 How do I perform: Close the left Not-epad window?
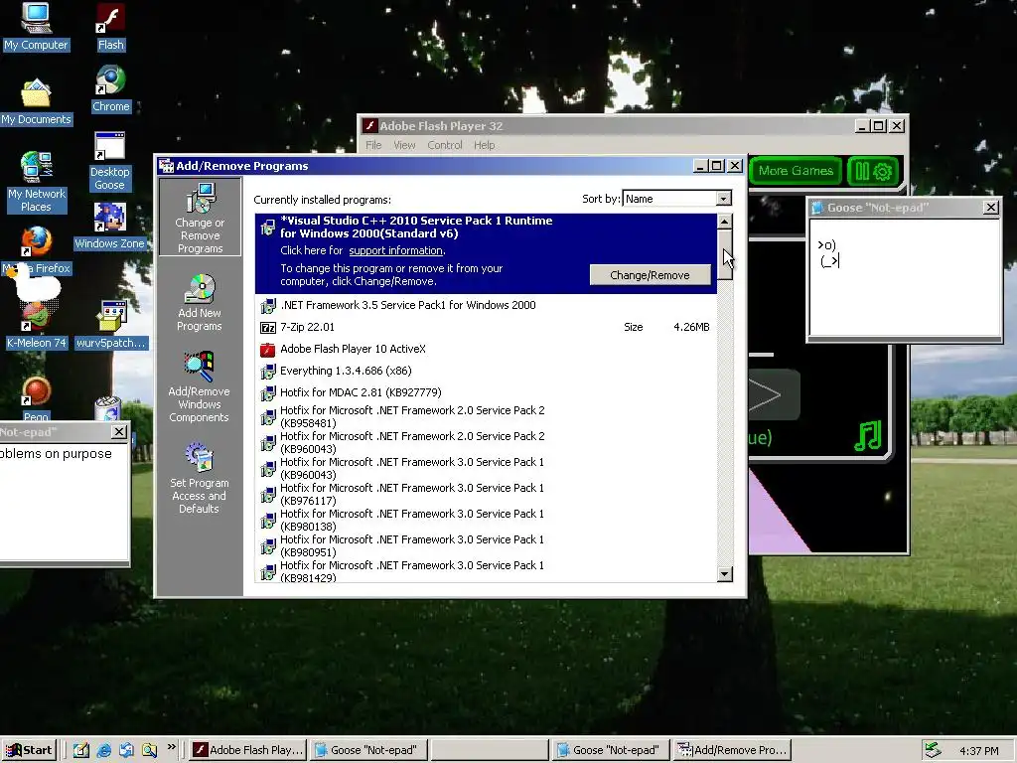[x=119, y=432]
